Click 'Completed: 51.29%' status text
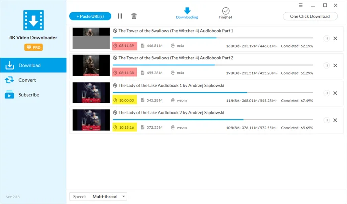The height and width of the screenshot is (204, 347). [297, 73]
